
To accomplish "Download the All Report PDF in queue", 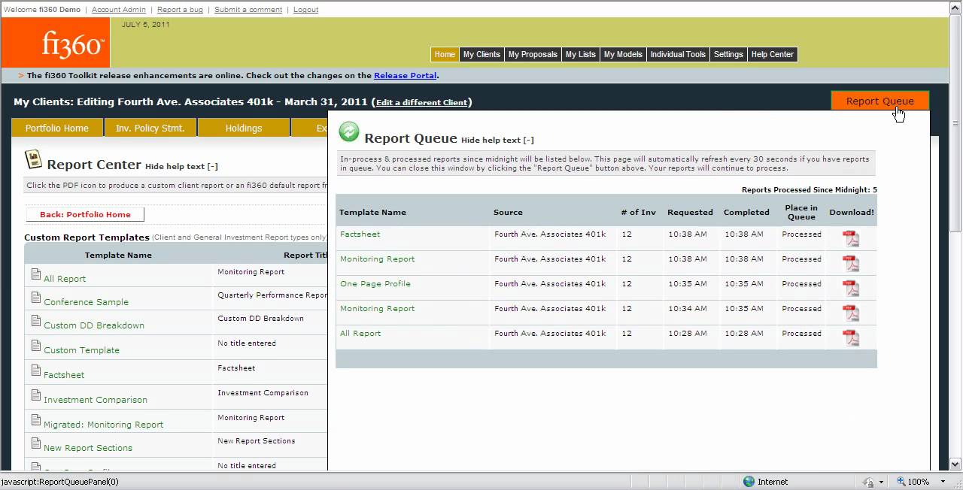I will [x=851, y=337].
